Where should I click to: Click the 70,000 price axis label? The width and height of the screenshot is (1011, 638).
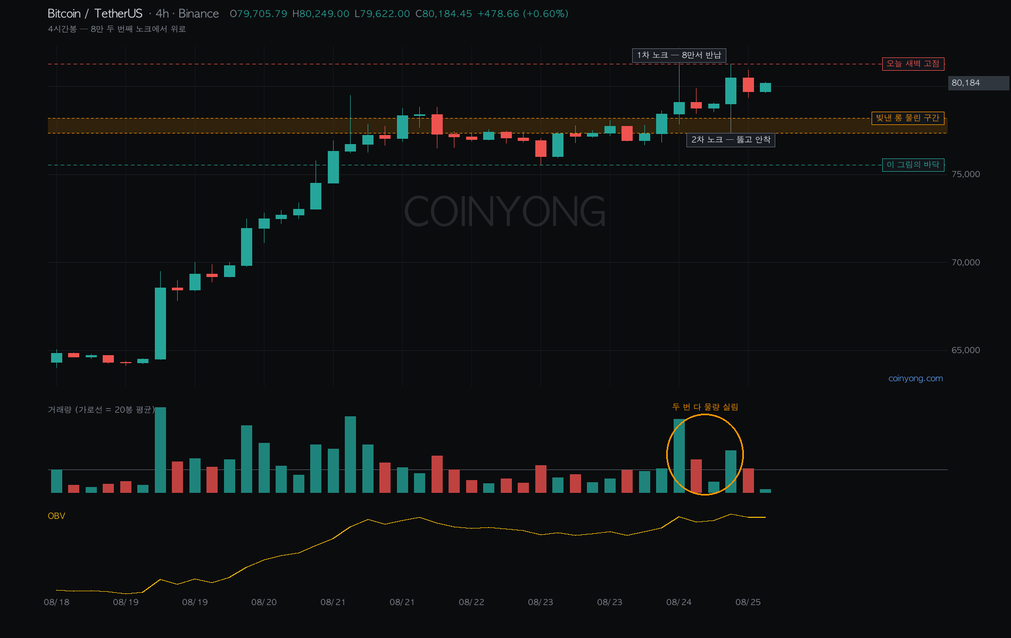coord(966,263)
